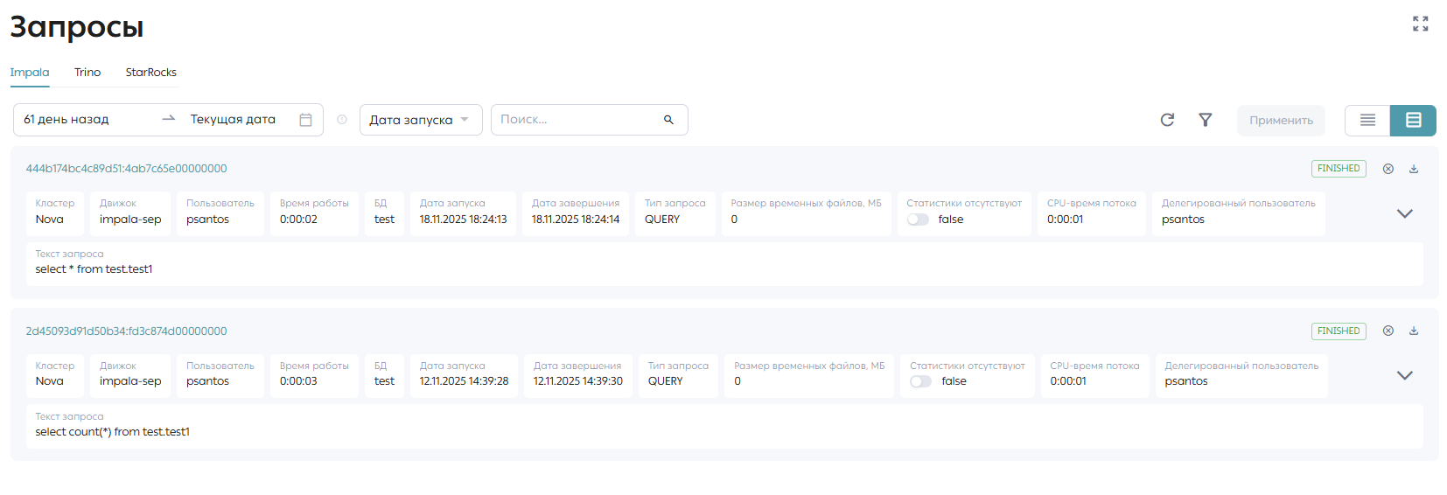The height and width of the screenshot is (495, 1447).
Task: Click the circle-x icon of second query
Action: coord(1388,331)
